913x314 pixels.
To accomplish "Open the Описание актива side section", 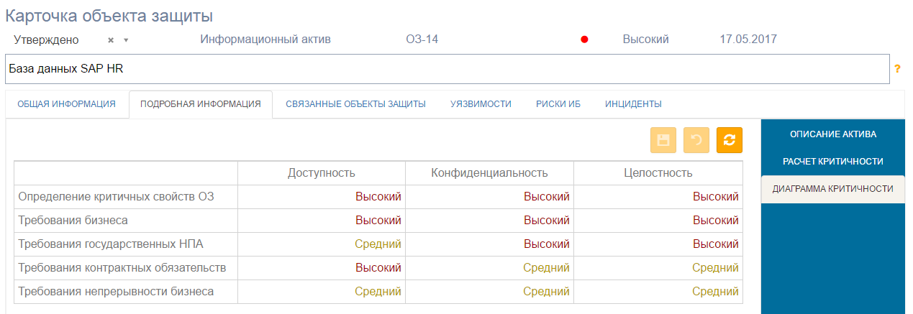I will click(x=832, y=134).
